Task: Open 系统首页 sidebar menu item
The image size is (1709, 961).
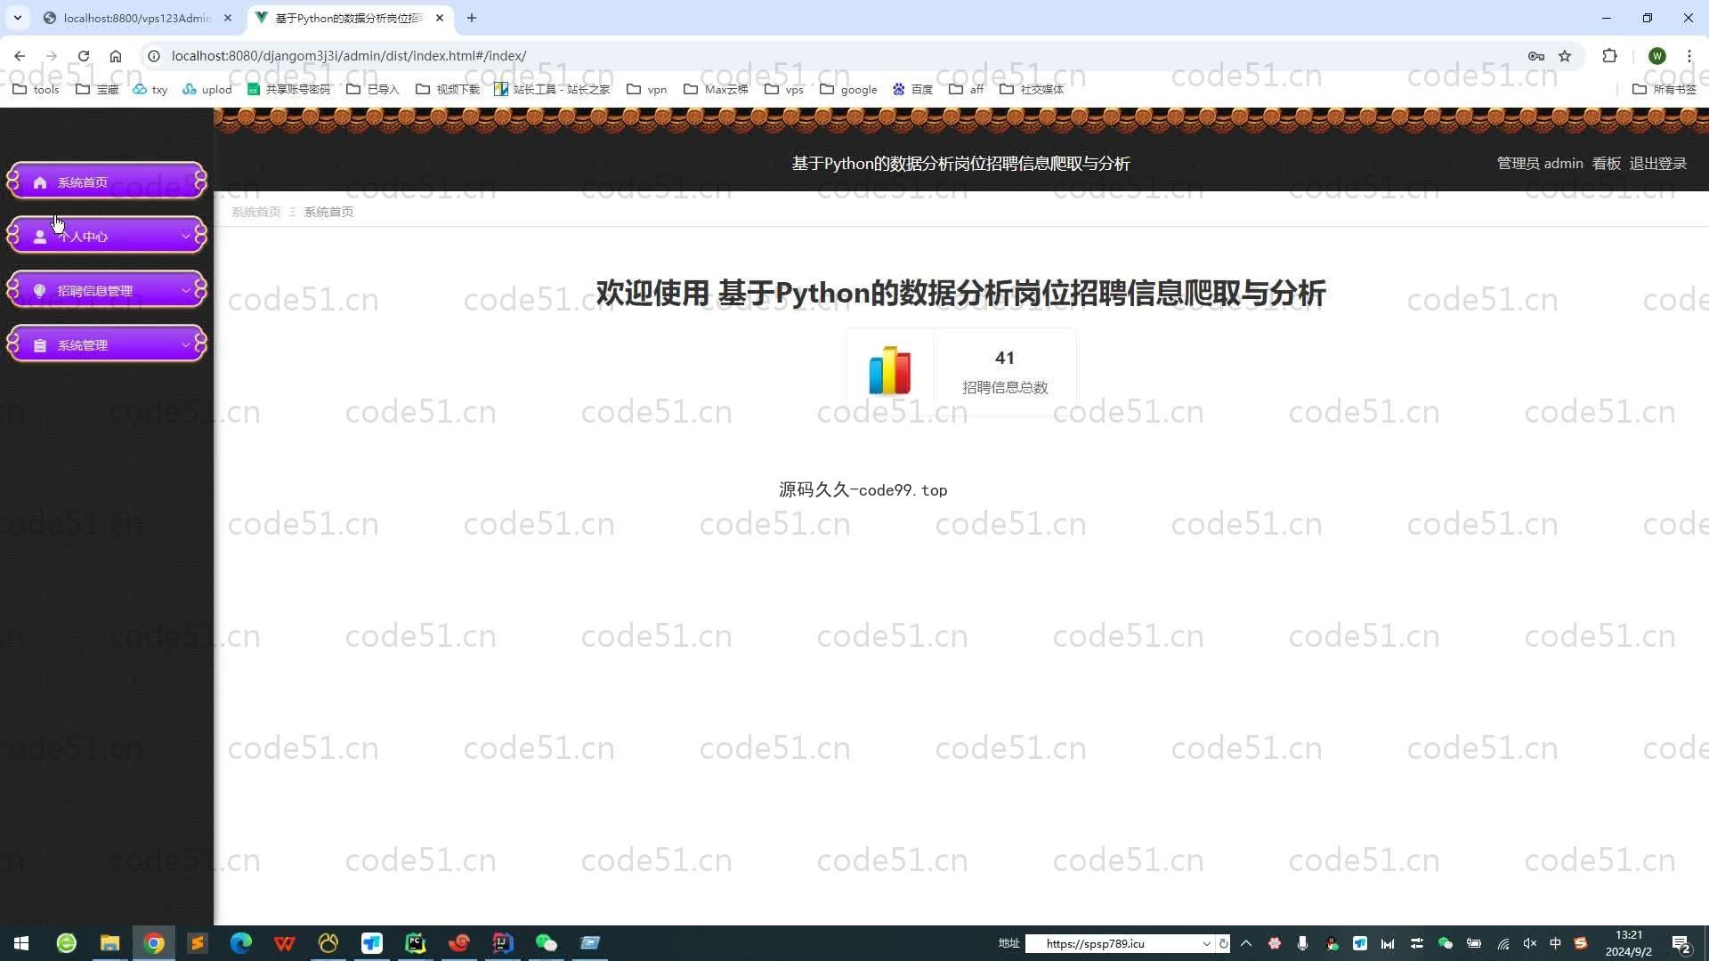Action: click(107, 182)
